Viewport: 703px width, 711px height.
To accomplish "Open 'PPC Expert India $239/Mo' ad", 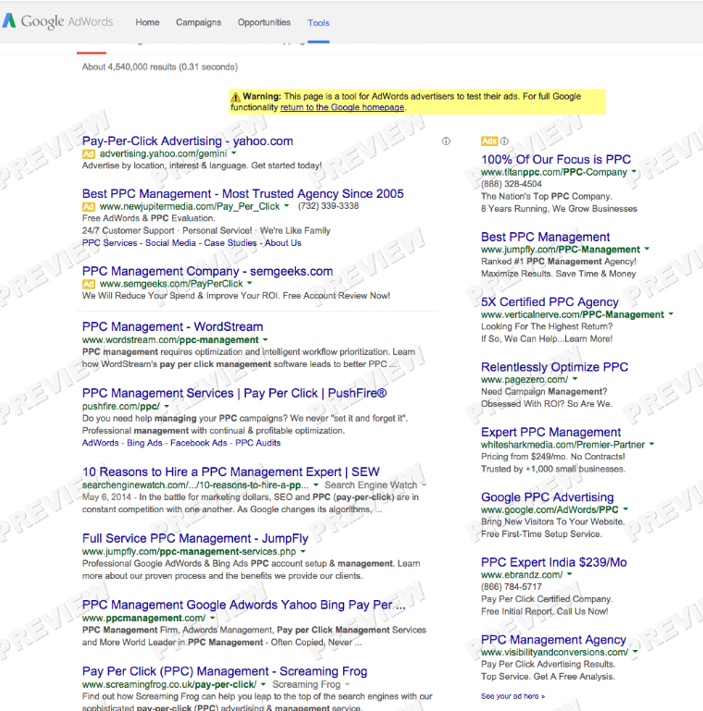I will [554, 562].
